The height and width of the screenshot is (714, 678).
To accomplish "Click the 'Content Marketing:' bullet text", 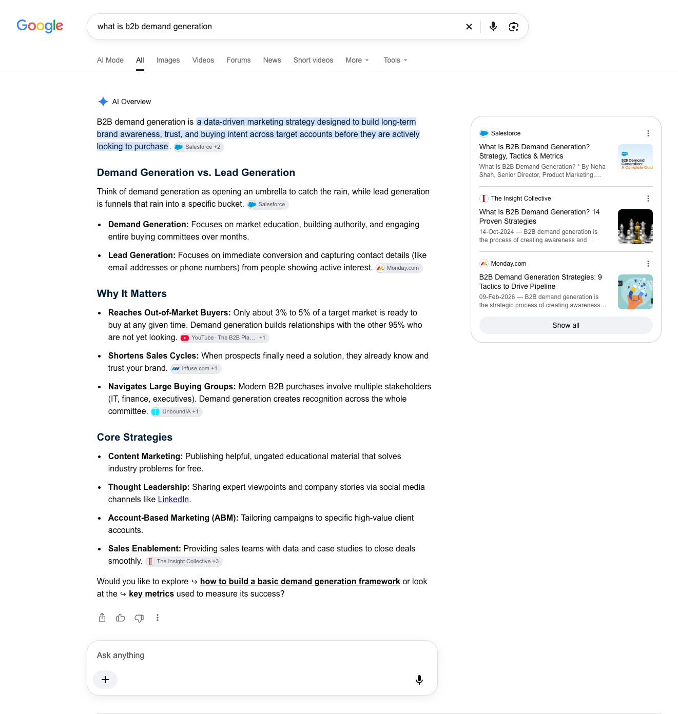I will tap(145, 457).
